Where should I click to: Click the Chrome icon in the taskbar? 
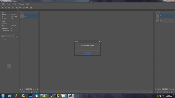click(x=44, y=96)
